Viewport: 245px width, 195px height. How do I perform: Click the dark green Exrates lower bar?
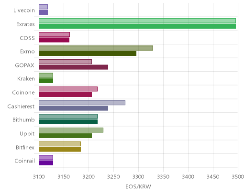[137, 26]
